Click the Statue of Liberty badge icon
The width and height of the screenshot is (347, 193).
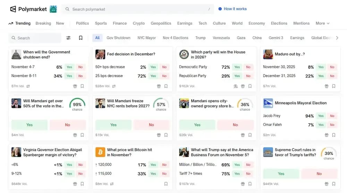53,9
